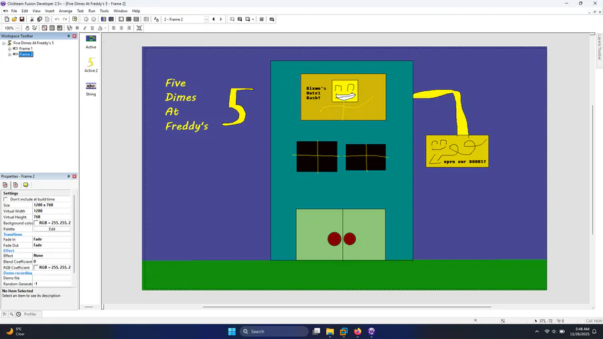Open File Explorer from the taskbar
This screenshot has height=339, width=603.
(330, 332)
